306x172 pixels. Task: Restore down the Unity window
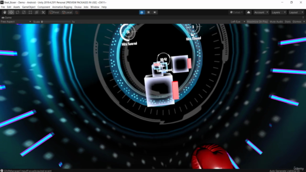291,2
